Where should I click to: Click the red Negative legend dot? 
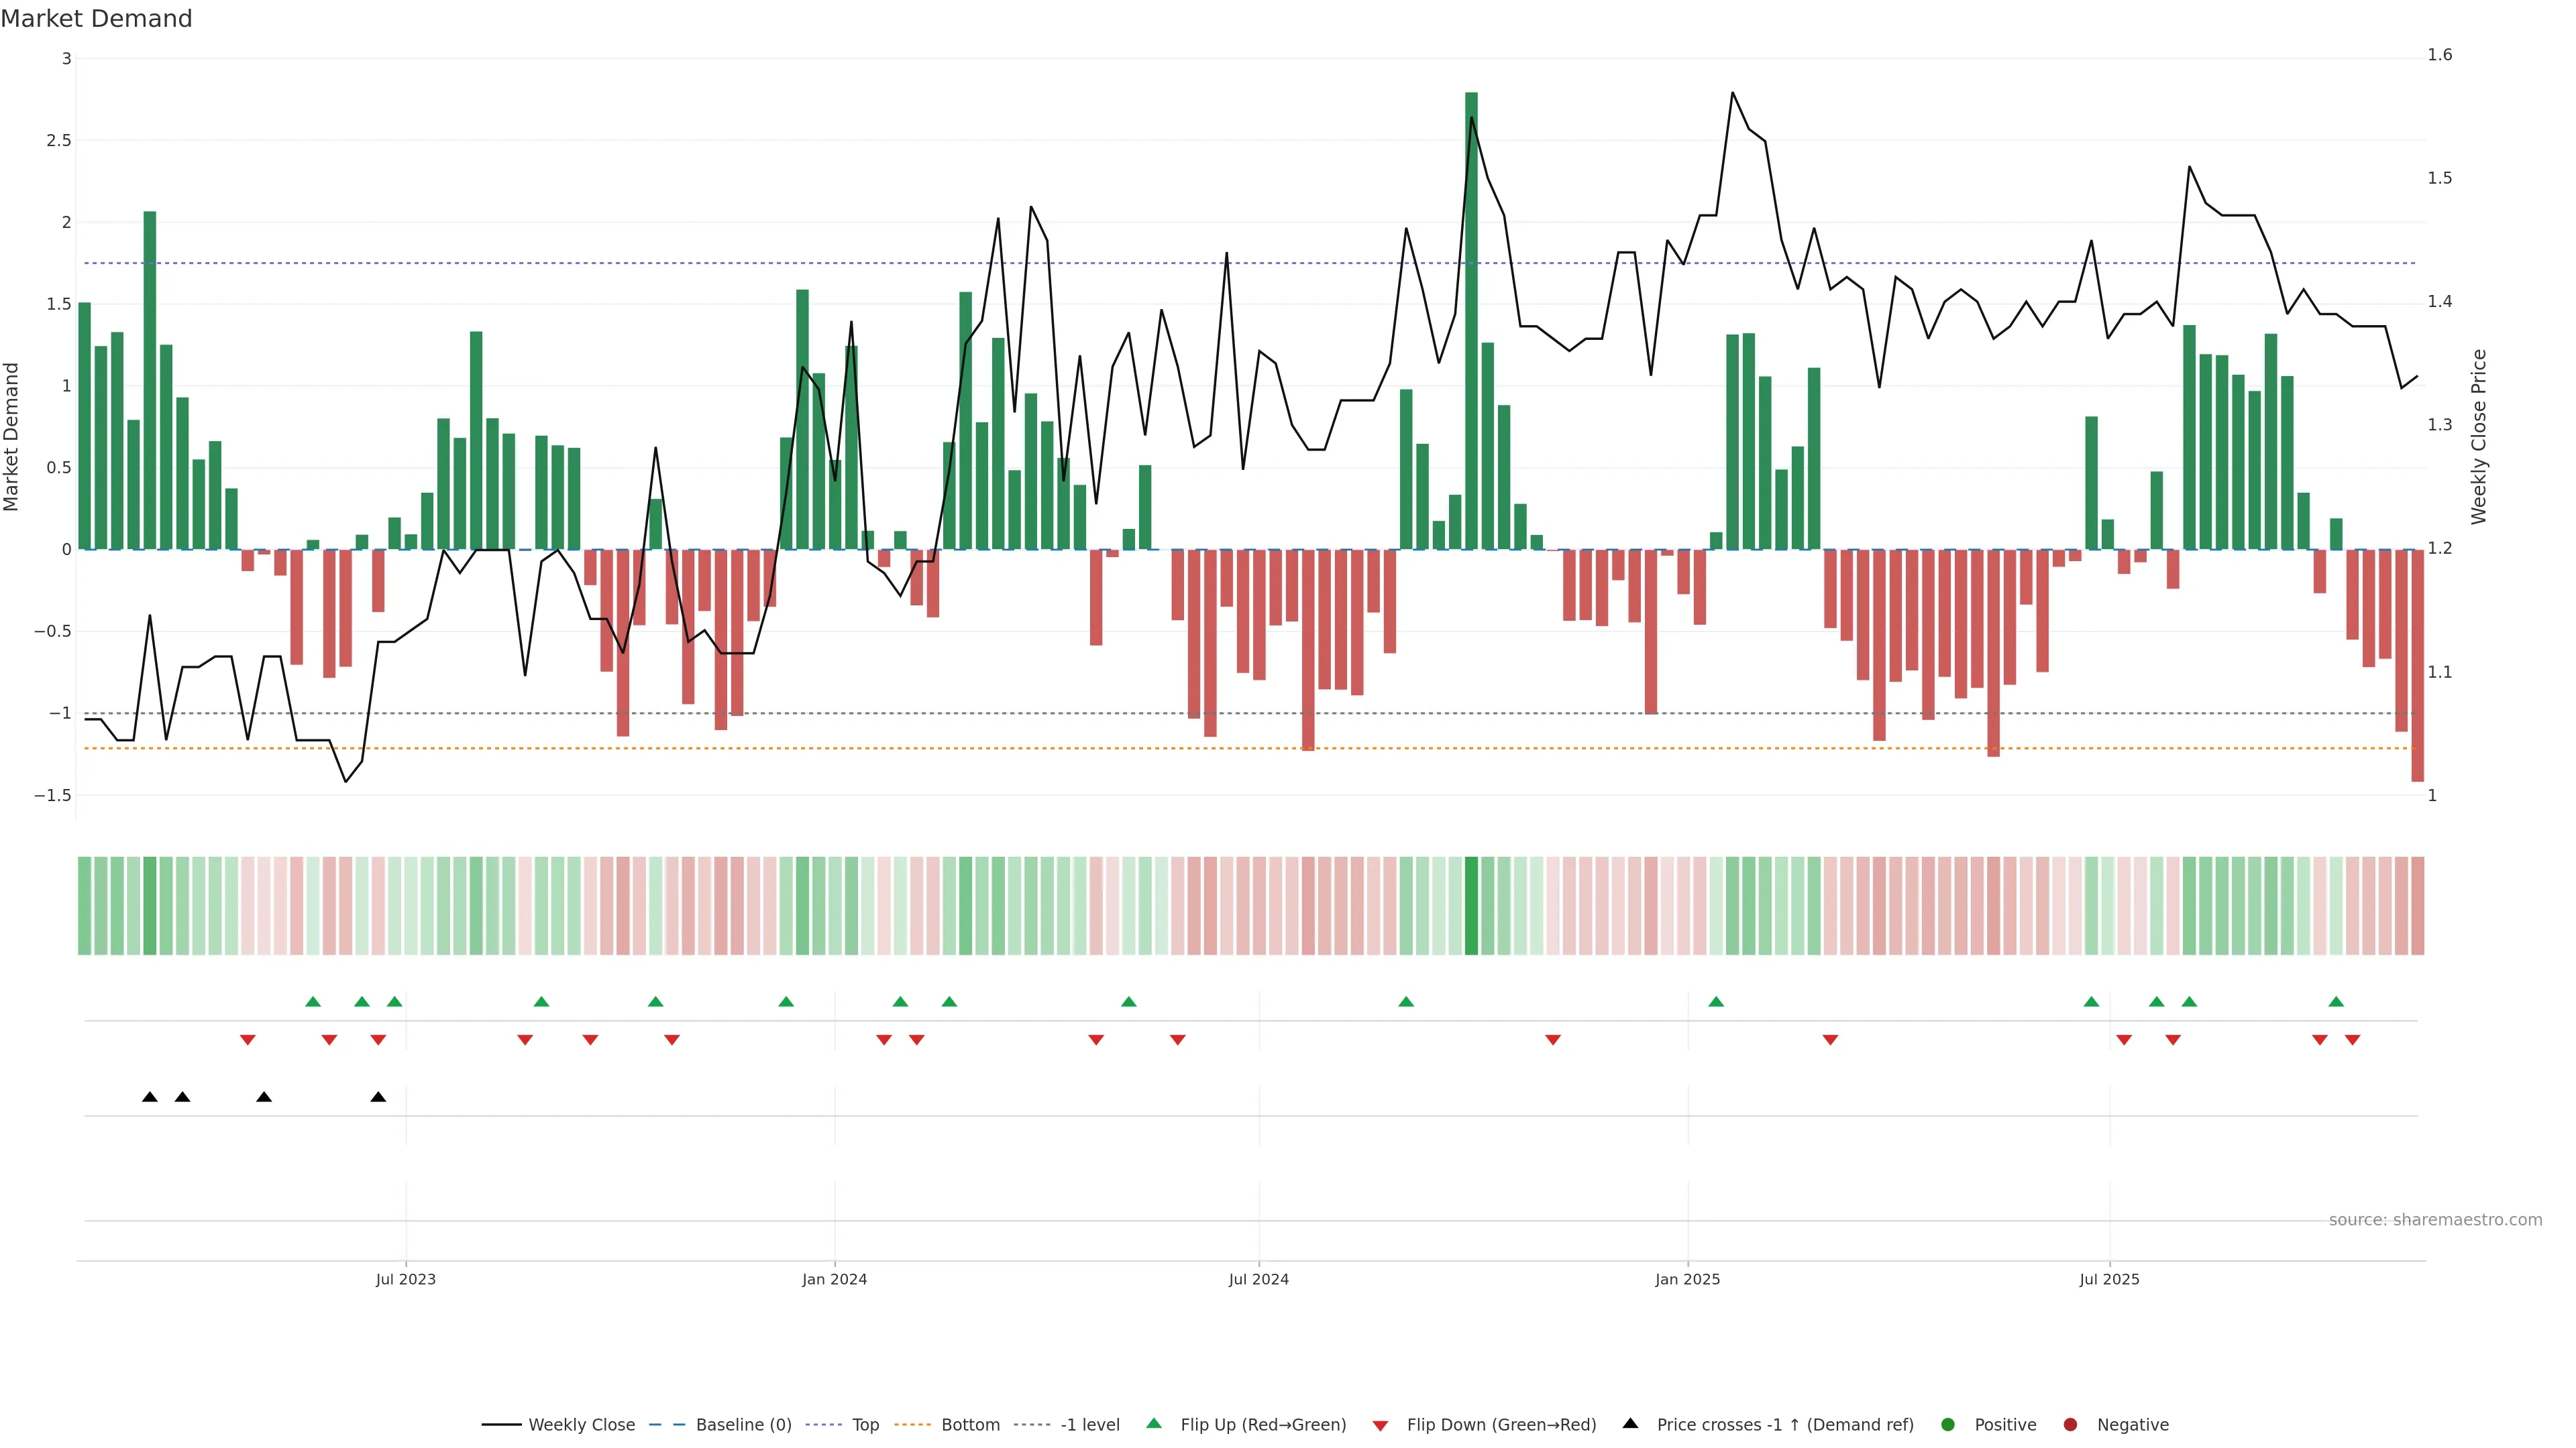pos(2070,1425)
